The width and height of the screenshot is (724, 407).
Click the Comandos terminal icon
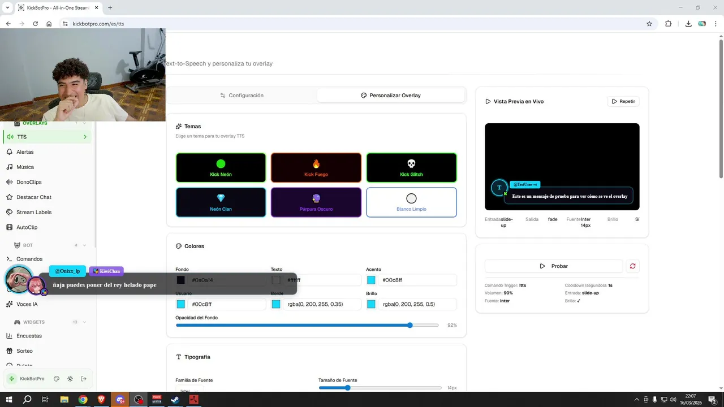pos(10,259)
